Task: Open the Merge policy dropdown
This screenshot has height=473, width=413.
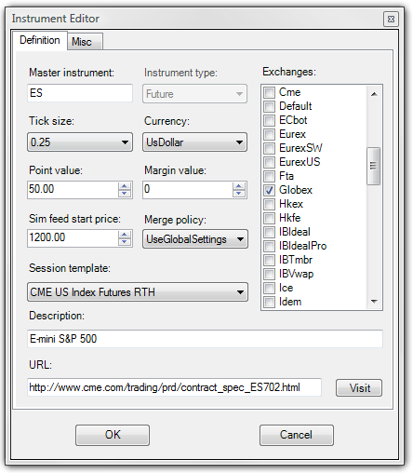Action: (x=195, y=239)
